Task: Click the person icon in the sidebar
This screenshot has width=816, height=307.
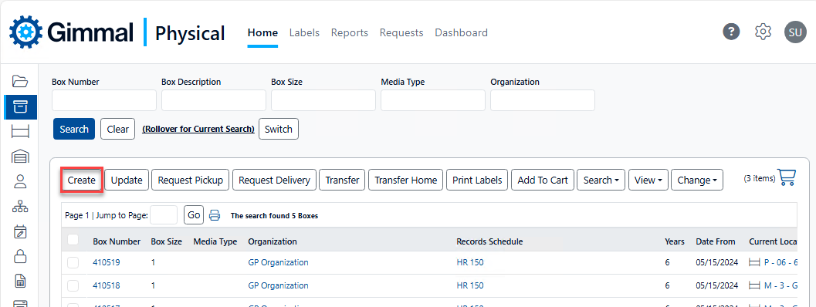Action: tap(20, 181)
